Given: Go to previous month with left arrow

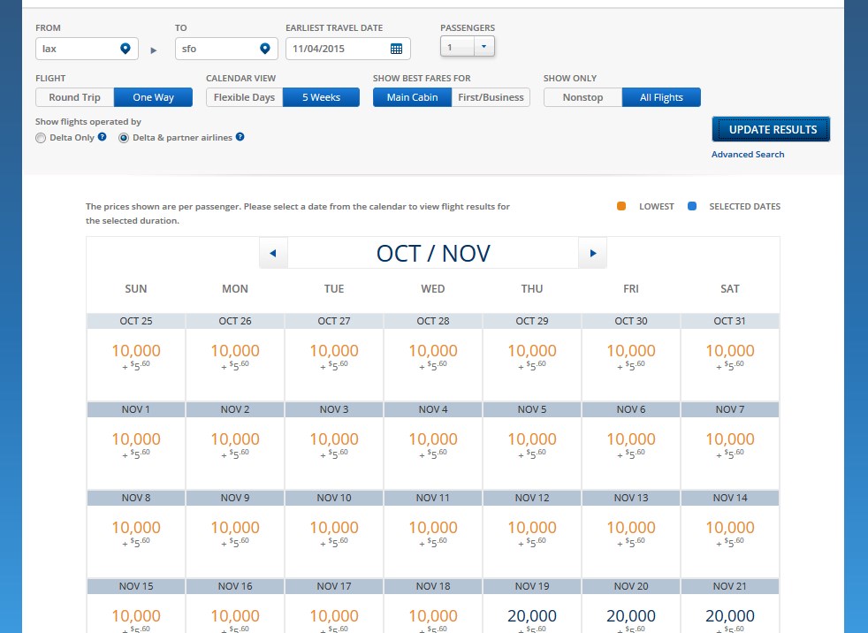Looking at the screenshot, I should (273, 254).
